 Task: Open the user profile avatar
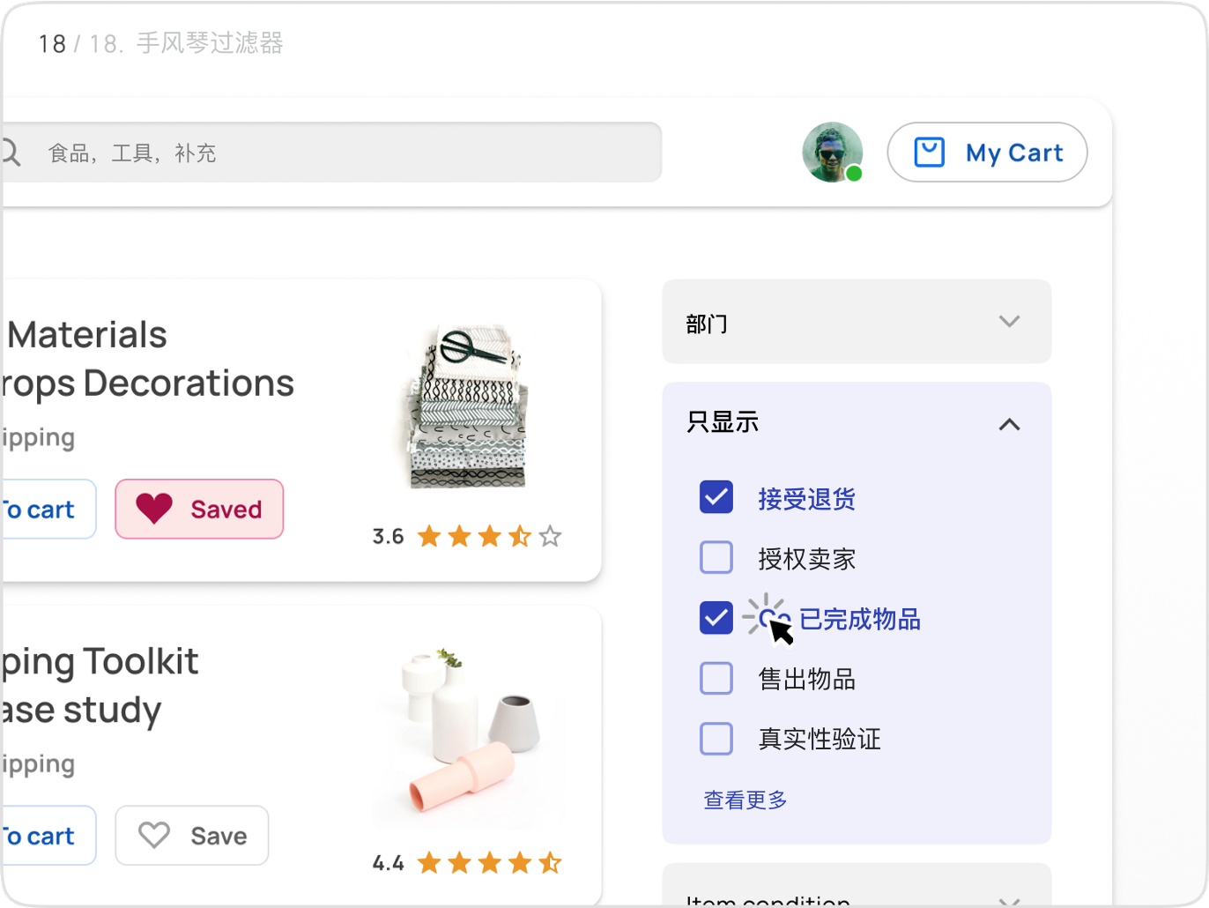point(832,153)
